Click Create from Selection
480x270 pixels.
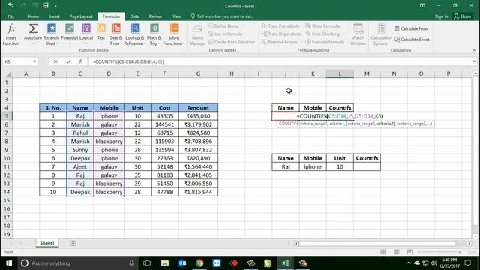coord(232,42)
